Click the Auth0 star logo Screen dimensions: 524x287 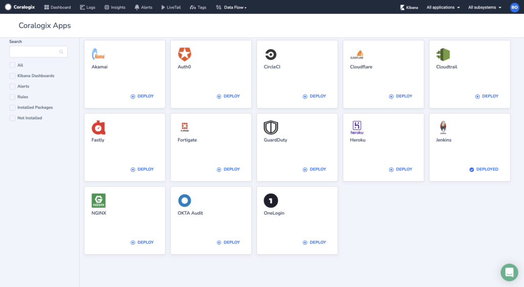coord(184,54)
